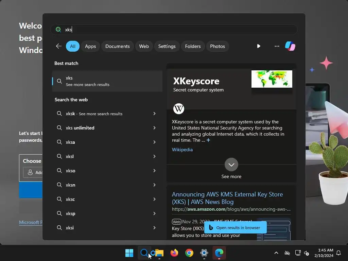Launch Google Chrome from taskbar

[x=189, y=253]
